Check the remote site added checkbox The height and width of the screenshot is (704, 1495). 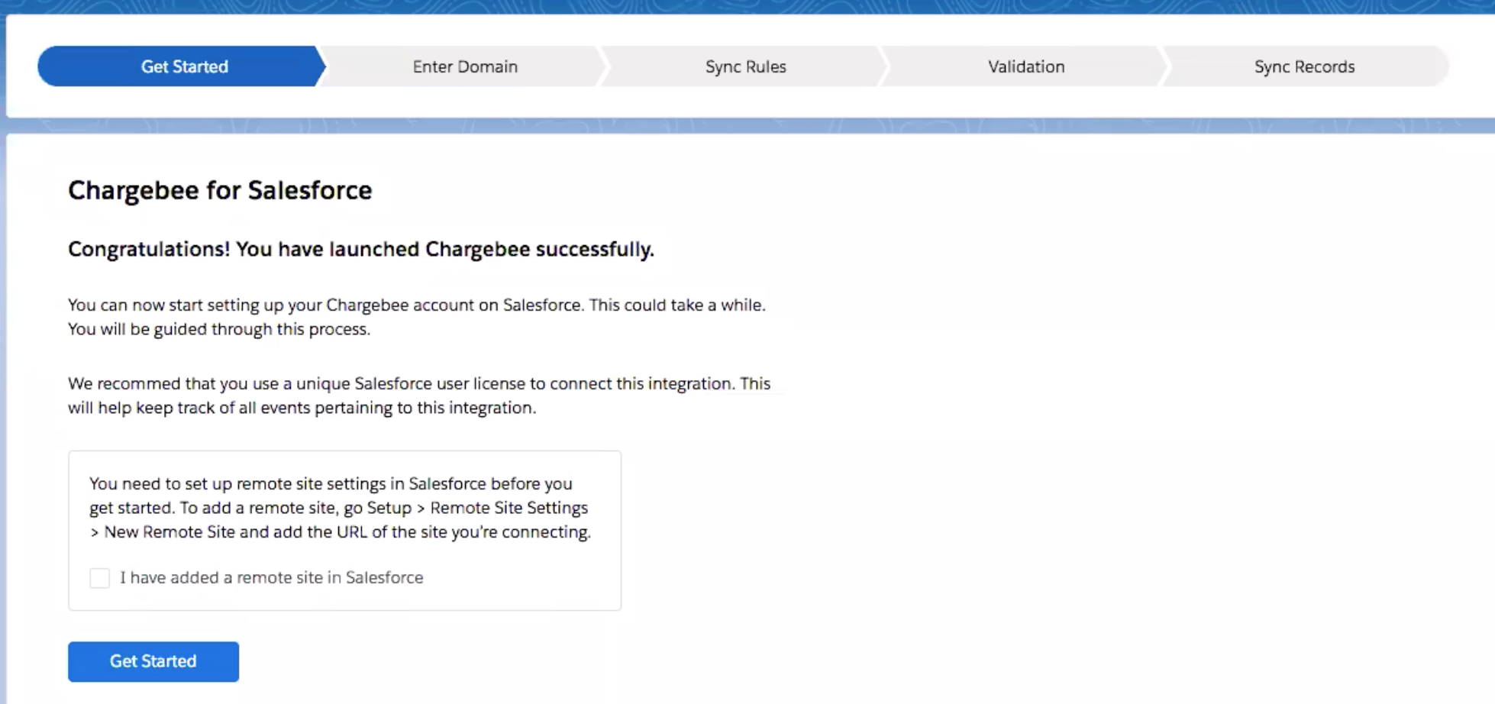click(x=100, y=578)
